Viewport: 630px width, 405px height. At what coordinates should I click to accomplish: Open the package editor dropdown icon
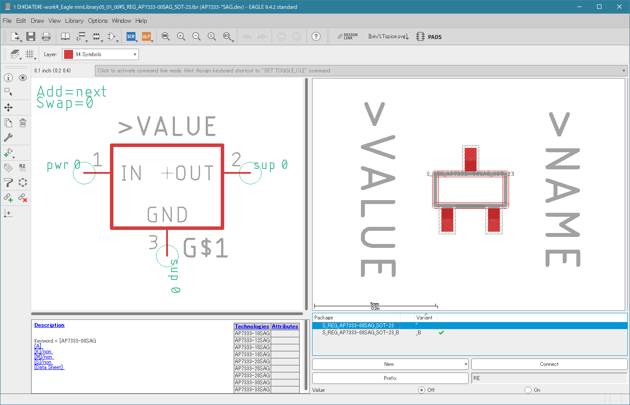[x=97, y=37]
